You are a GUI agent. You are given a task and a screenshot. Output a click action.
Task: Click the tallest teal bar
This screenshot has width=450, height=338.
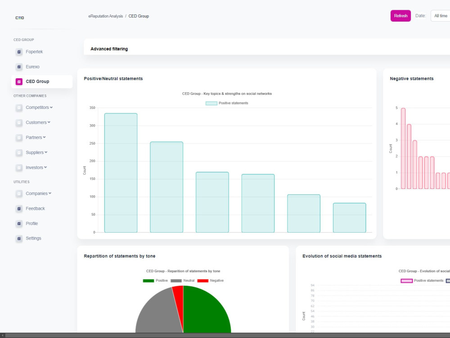121,173
